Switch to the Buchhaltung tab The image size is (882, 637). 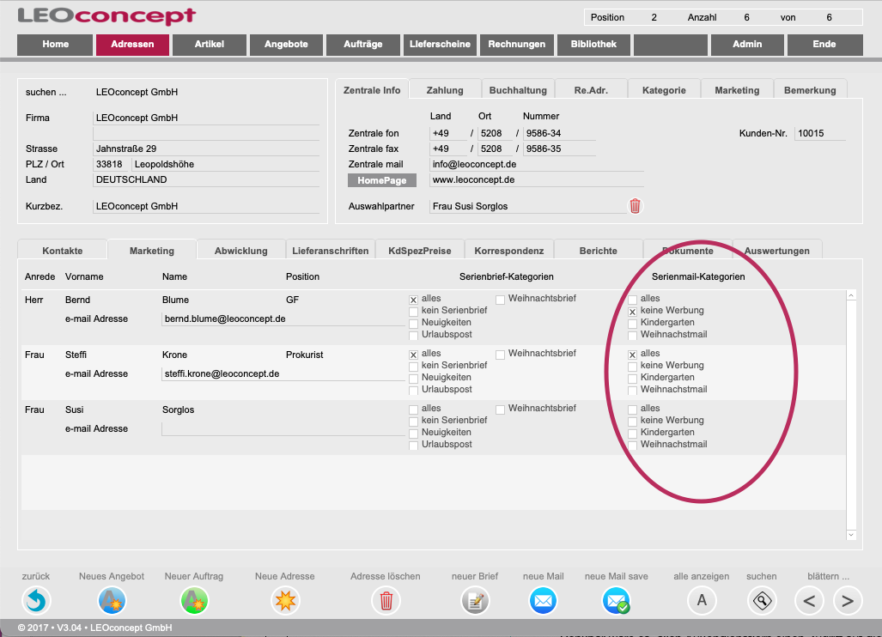[518, 90]
